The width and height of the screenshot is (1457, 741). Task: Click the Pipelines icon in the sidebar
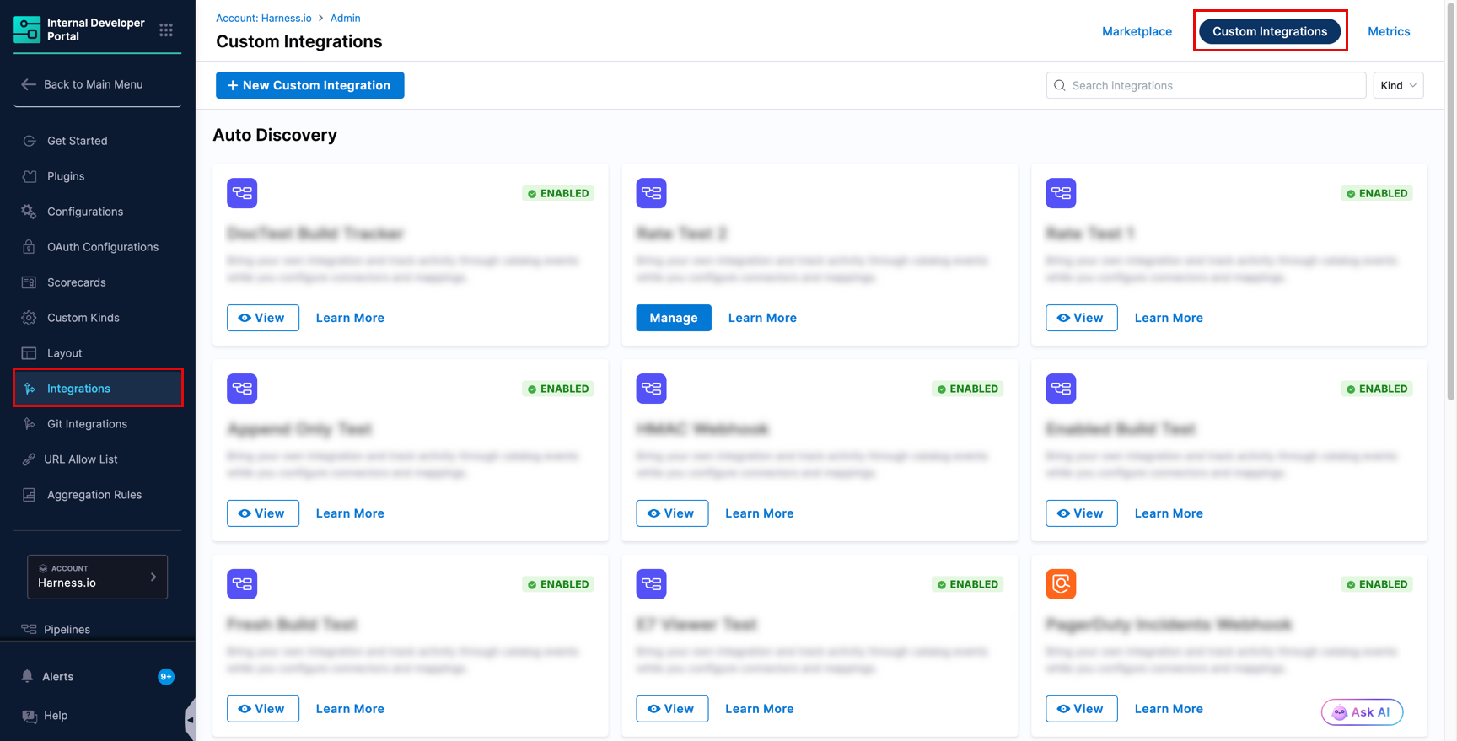pos(30,629)
